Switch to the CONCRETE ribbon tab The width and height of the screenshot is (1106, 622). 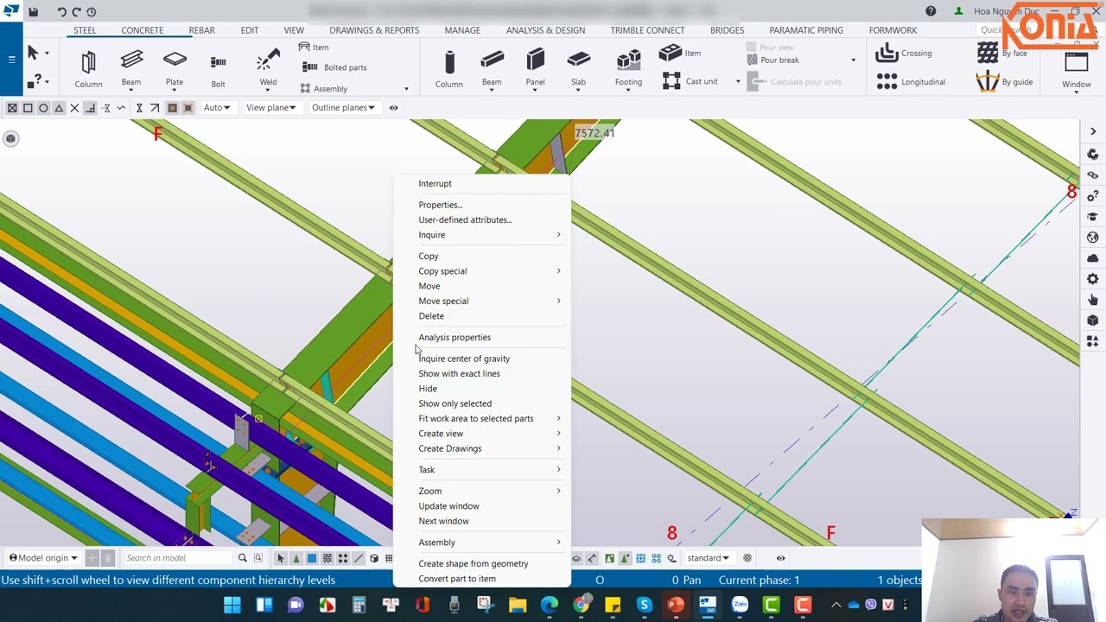click(x=142, y=30)
